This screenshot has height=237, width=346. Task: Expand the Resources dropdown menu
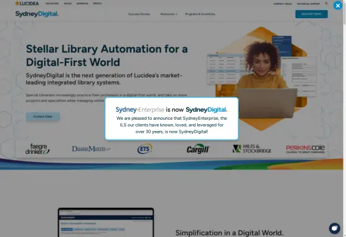pos(169,14)
